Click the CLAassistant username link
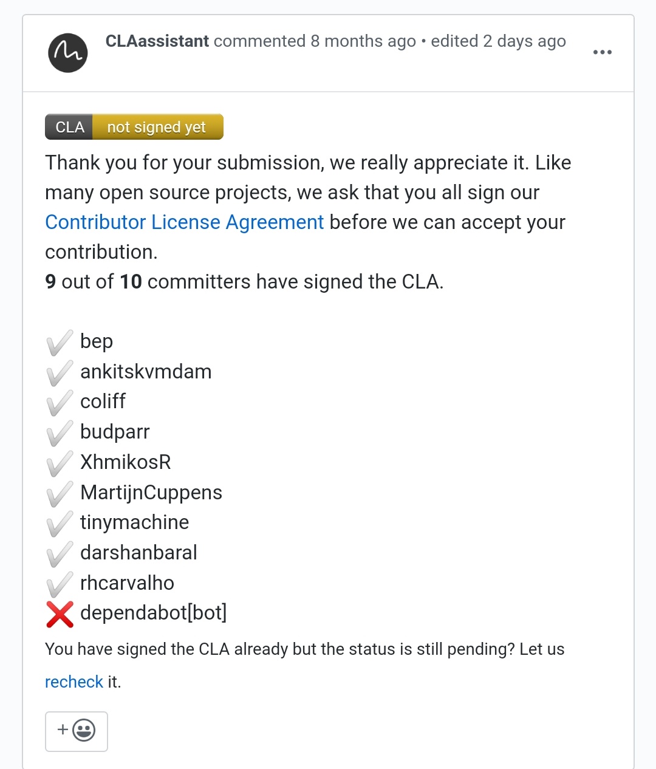Viewport: 656px width, 769px height. coord(157,41)
